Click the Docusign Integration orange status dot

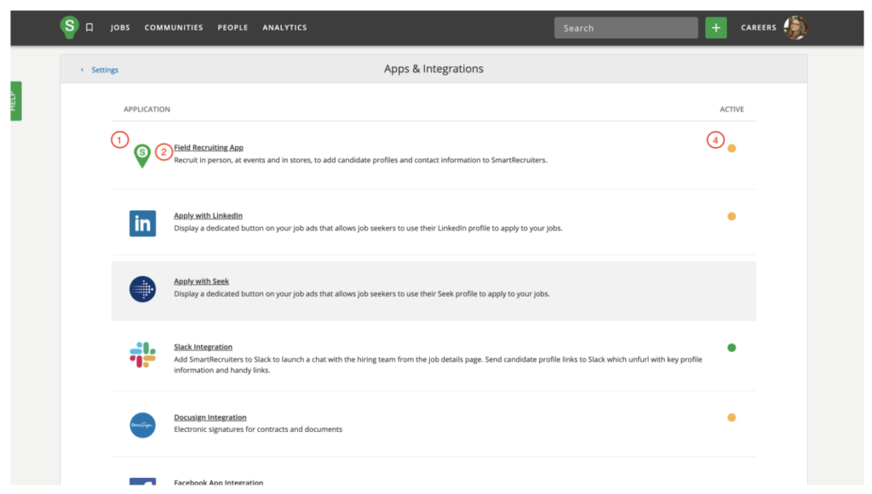[731, 418]
